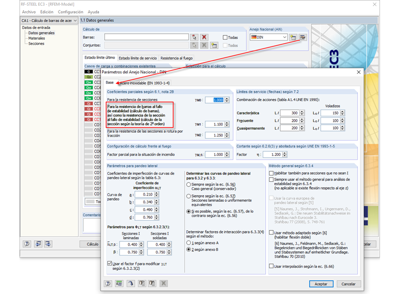Check Usar método adaptado según [6]
The width and height of the screenshot is (400, 294).
point(272,233)
